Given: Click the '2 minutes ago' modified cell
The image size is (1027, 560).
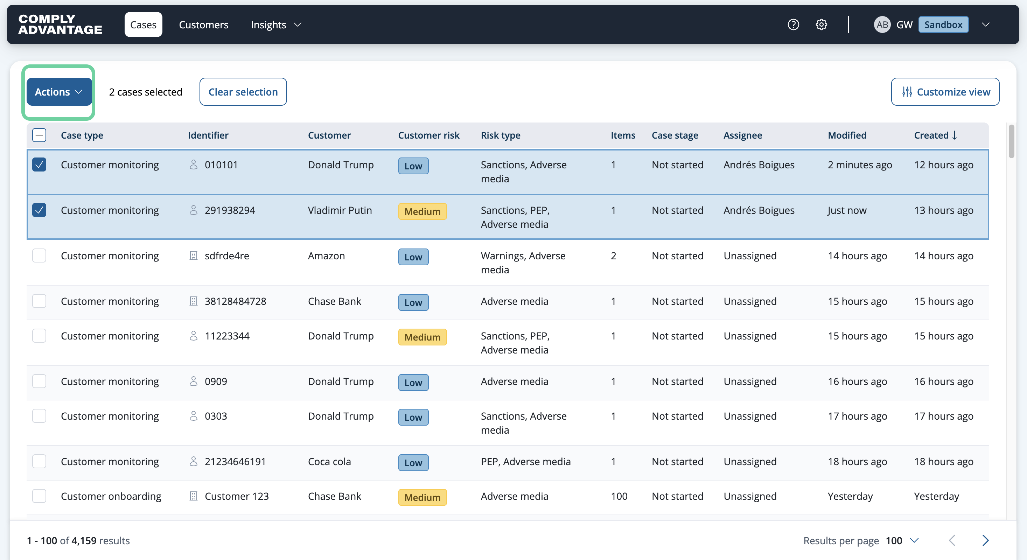Looking at the screenshot, I should click(x=860, y=164).
